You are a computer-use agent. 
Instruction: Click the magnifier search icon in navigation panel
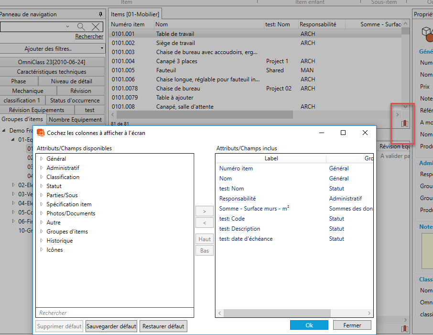pos(81,27)
